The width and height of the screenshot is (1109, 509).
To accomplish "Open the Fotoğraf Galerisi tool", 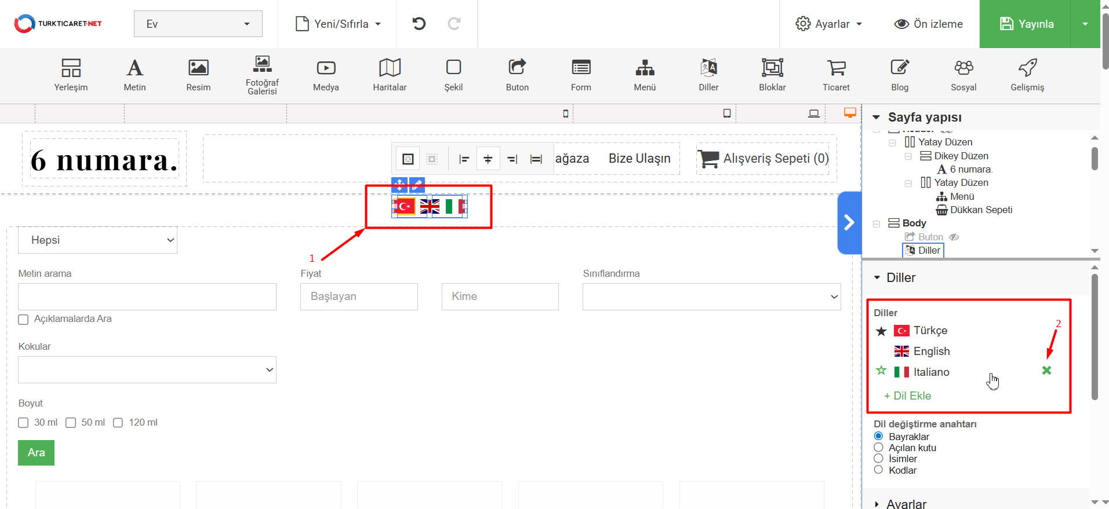I will 262,75.
